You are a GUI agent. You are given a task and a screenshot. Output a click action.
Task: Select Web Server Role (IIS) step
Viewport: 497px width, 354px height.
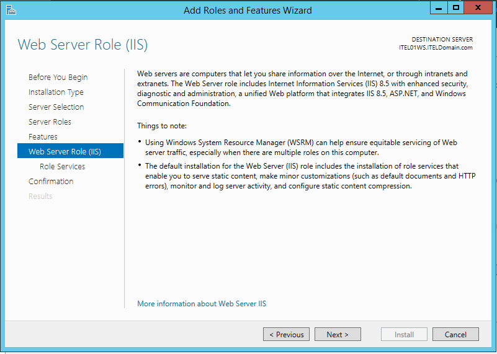click(x=70, y=151)
